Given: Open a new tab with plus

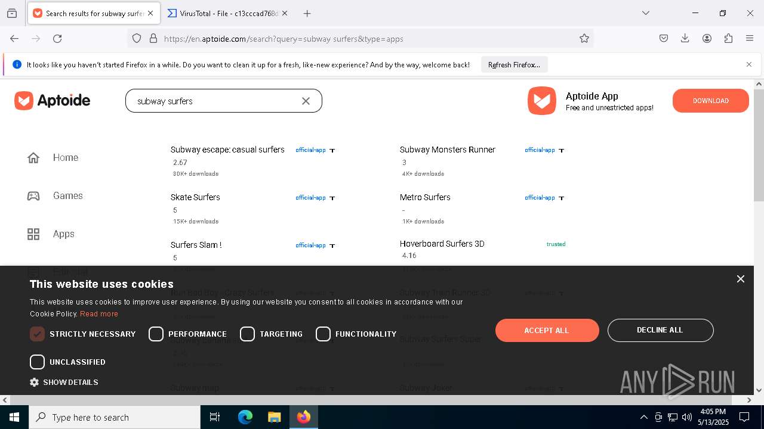Looking at the screenshot, I should click(x=307, y=13).
